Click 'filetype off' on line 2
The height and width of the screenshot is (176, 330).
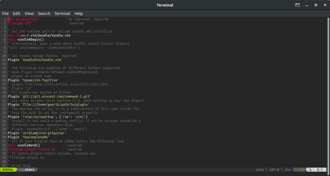[x=19, y=23]
